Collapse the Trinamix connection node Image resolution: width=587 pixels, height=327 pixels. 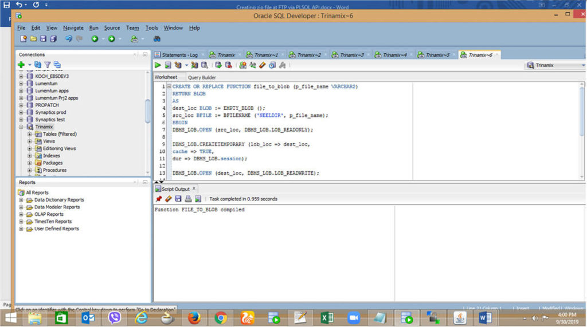[x=21, y=127]
